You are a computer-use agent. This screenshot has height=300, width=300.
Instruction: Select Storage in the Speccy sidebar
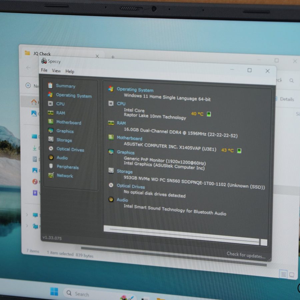coord(64,140)
